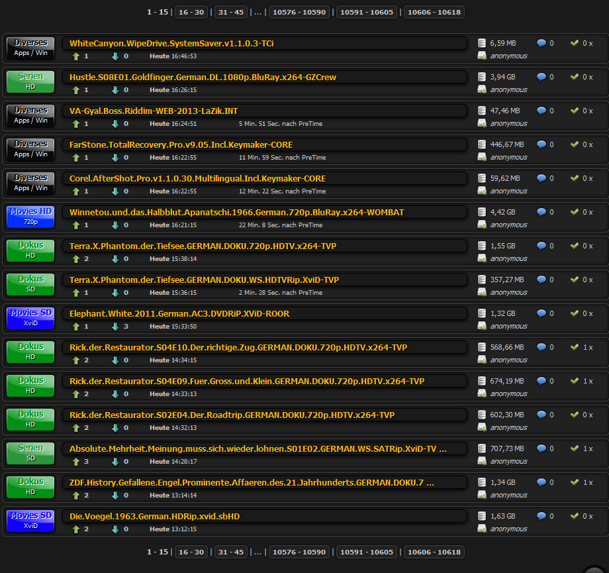Click comments bubble icon in WhiteCanyon row
This screenshot has height=573, width=609.
coord(541,43)
